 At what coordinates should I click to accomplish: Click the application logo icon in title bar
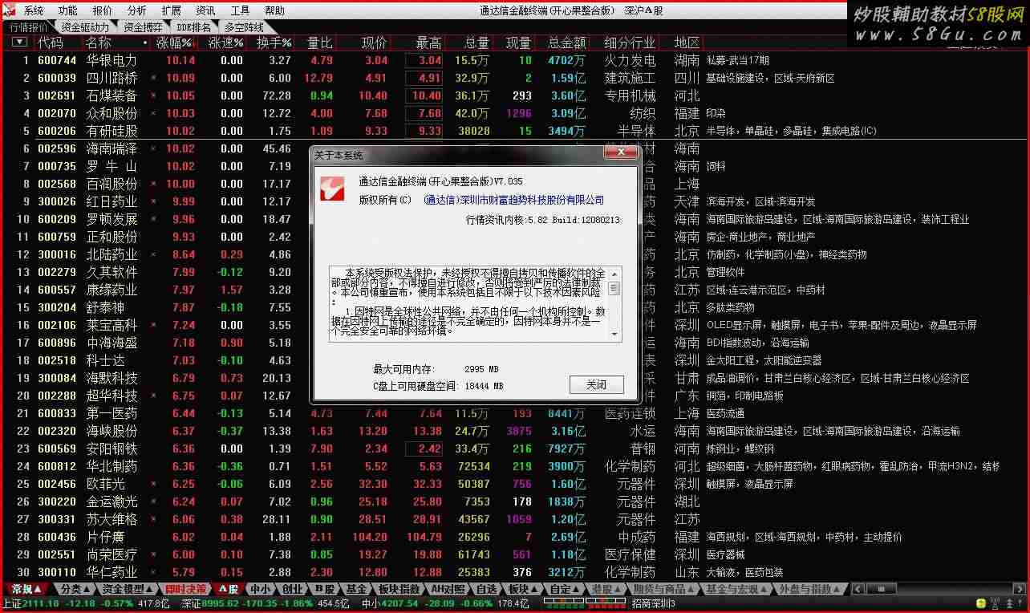tap(9, 10)
